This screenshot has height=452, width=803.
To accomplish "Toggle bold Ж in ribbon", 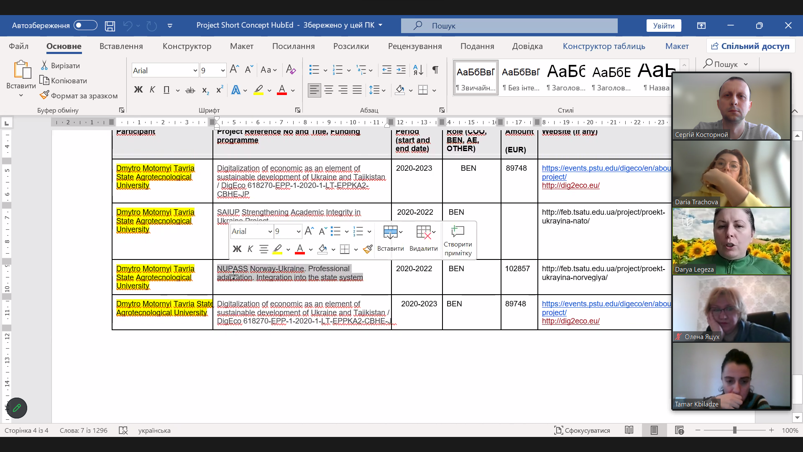I will click(138, 90).
